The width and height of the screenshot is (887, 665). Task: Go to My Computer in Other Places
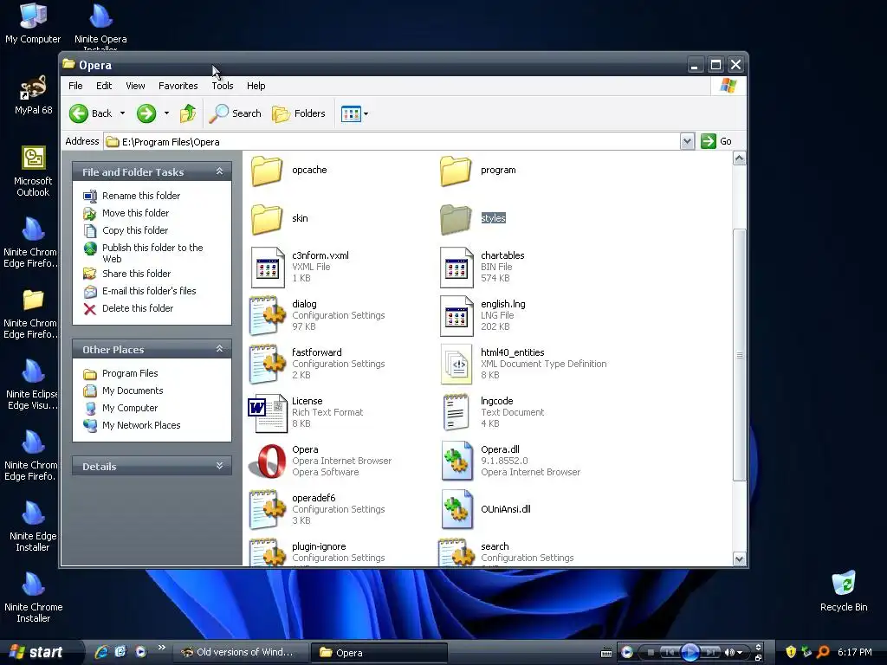pos(130,408)
